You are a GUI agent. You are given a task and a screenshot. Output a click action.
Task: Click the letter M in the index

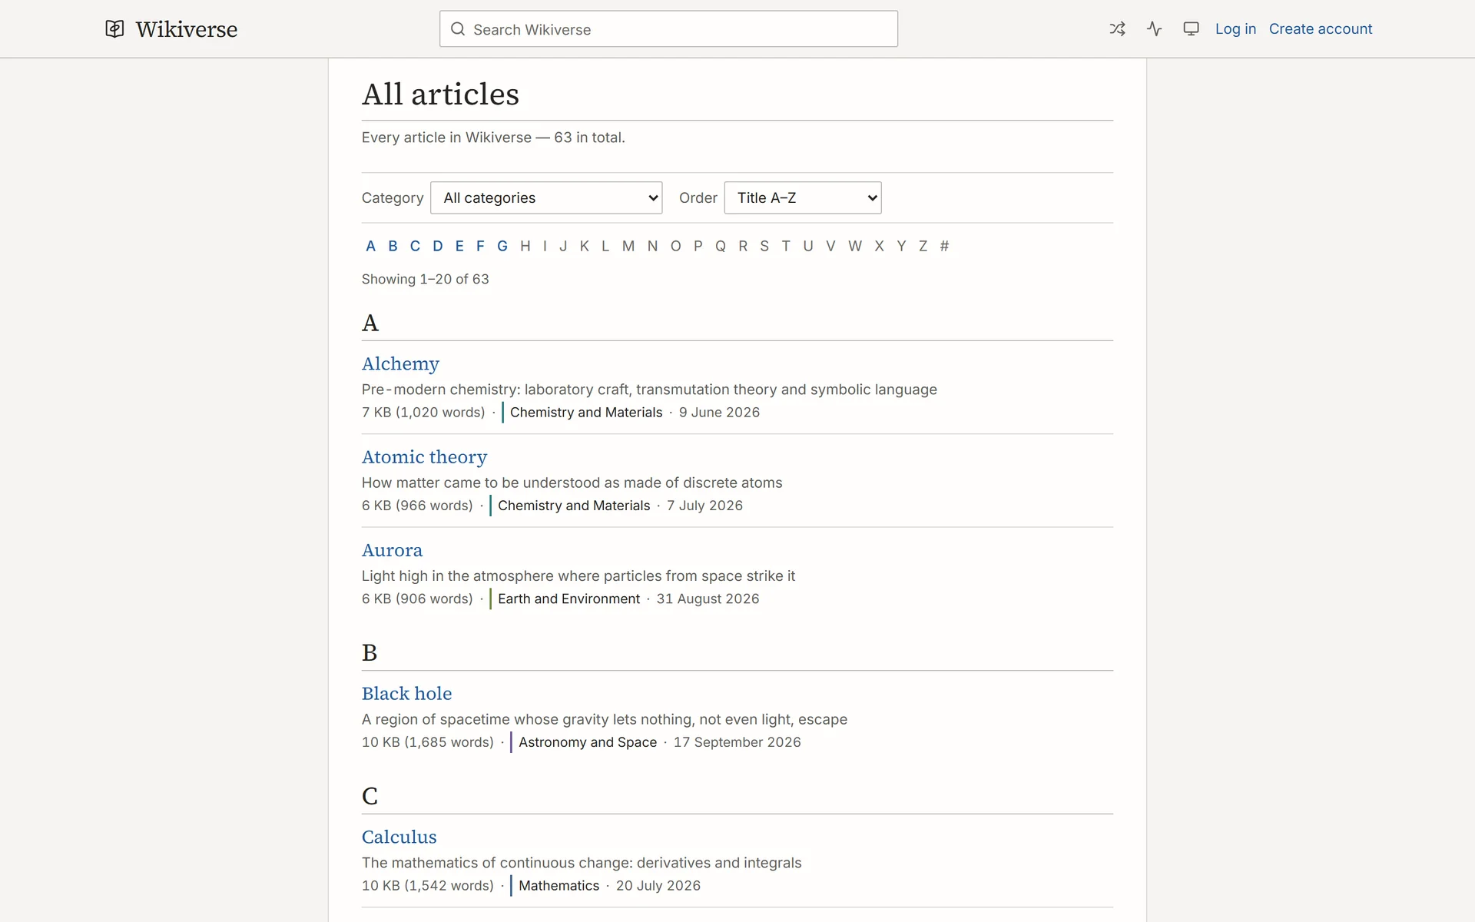tap(628, 246)
